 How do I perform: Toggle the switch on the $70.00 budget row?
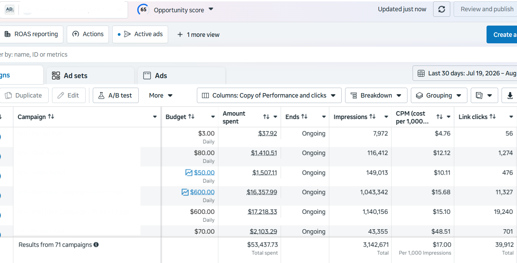pos(0,234)
